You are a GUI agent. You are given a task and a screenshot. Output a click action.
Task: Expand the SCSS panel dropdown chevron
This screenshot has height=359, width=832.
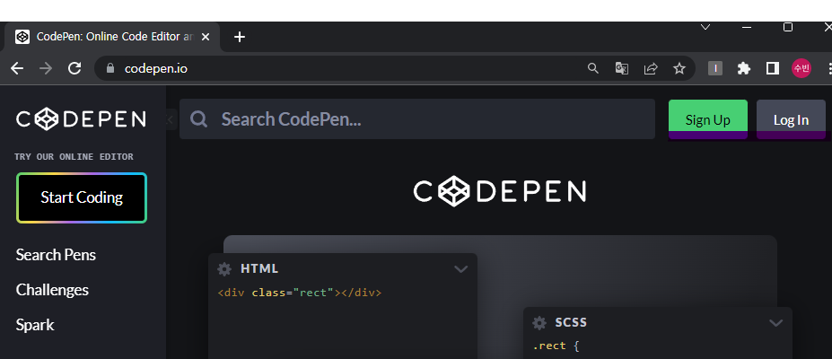click(x=775, y=323)
